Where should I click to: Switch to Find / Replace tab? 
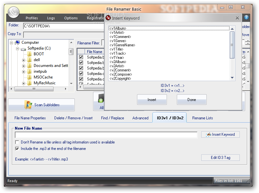pyautogui.click(x=112, y=118)
